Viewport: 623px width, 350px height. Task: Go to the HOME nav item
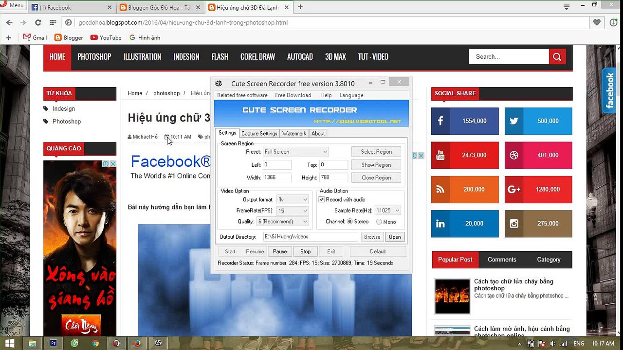click(x=57, y=57)
